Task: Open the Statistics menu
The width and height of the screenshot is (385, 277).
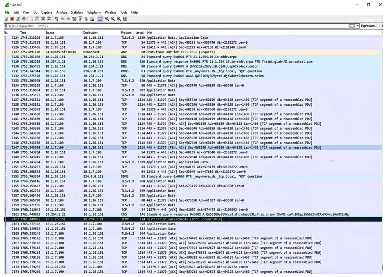Action: pos(77,12)
